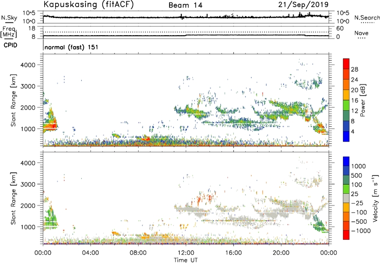The height and width of the screenshot is (263, 380).
Task: Click the left '10^5' noise axis tick label
Action: 29,13
